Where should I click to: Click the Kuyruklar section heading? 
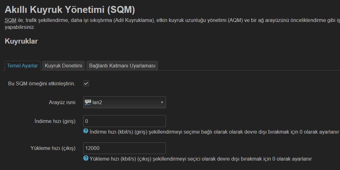(21, 41)
